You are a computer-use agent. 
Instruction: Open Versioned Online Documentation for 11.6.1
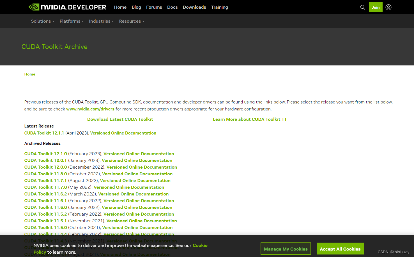(139, 201)
